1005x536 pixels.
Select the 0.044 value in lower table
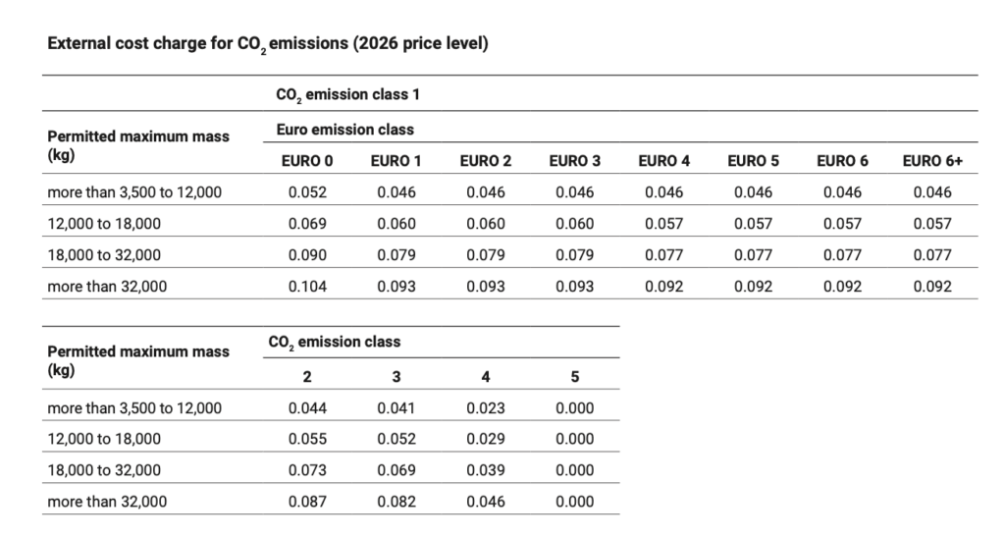click(307, 408)
